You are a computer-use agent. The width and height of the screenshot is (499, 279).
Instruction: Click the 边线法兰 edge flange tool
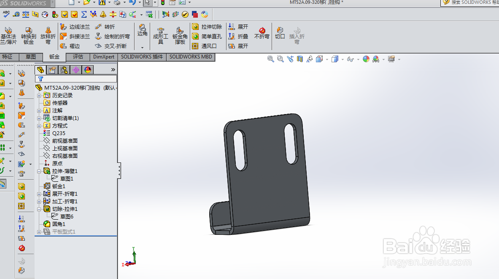pos(75,27)
